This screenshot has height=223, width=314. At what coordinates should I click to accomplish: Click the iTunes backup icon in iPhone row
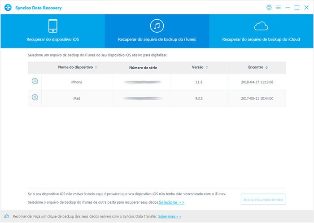pyautogui.click(x=35, y=81)
